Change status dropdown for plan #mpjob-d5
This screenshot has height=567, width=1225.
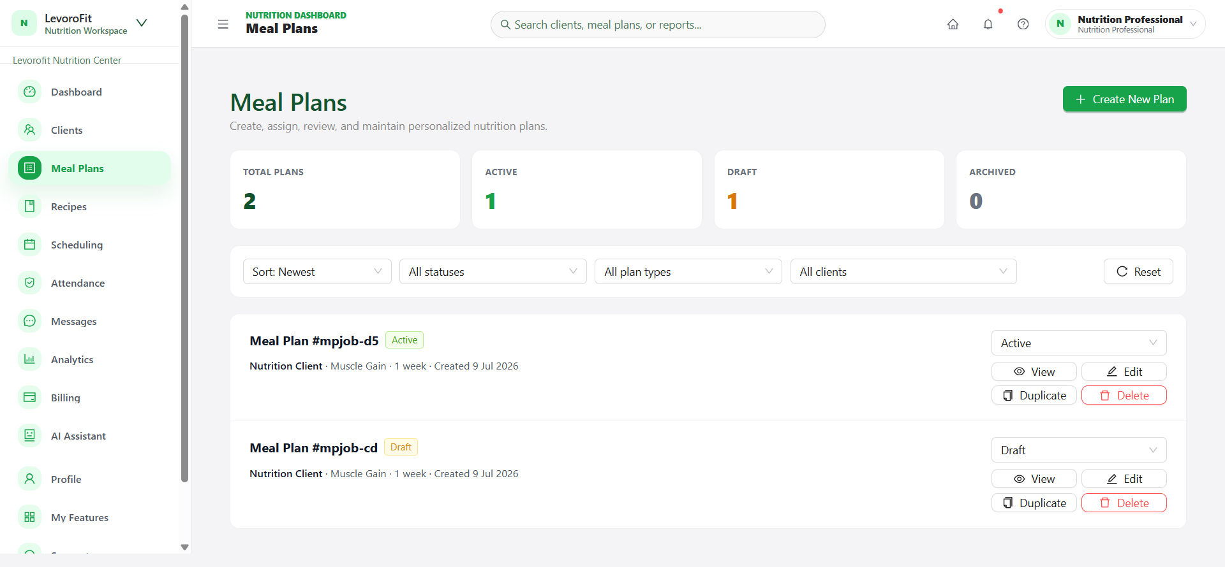1079,343
